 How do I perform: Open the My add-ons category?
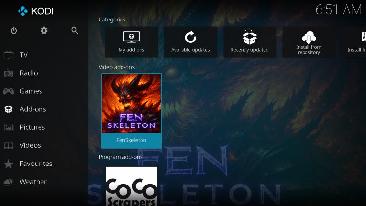tap(131, 42)
